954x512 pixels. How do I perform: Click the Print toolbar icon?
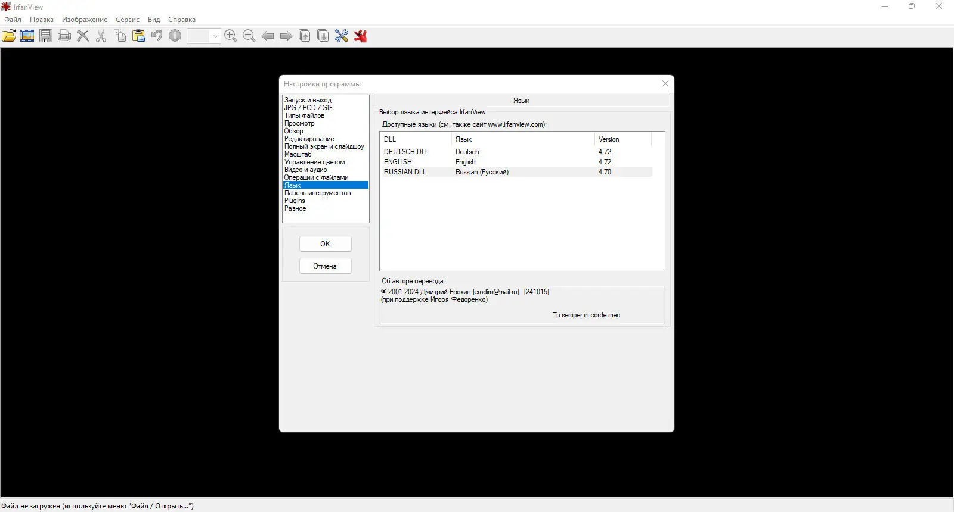[x=64, y=36]
